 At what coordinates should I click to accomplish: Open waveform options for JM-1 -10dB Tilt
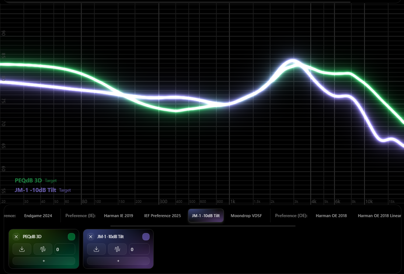pyautogui.click(x=117, y=249)
